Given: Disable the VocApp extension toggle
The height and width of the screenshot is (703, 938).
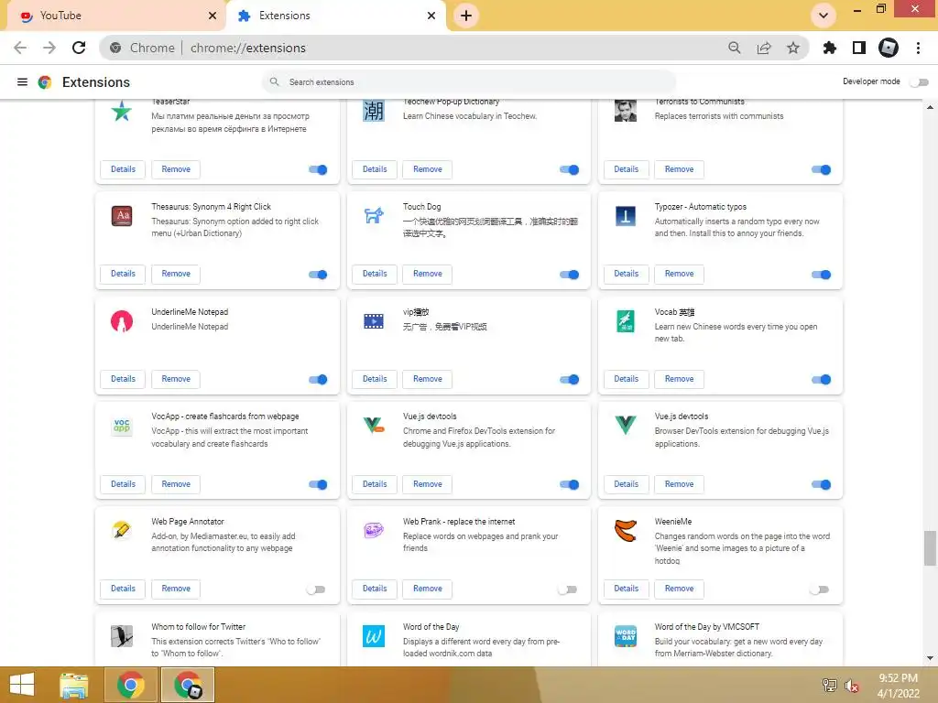Looking at the screenshot, I should click(x=318, y=485).
